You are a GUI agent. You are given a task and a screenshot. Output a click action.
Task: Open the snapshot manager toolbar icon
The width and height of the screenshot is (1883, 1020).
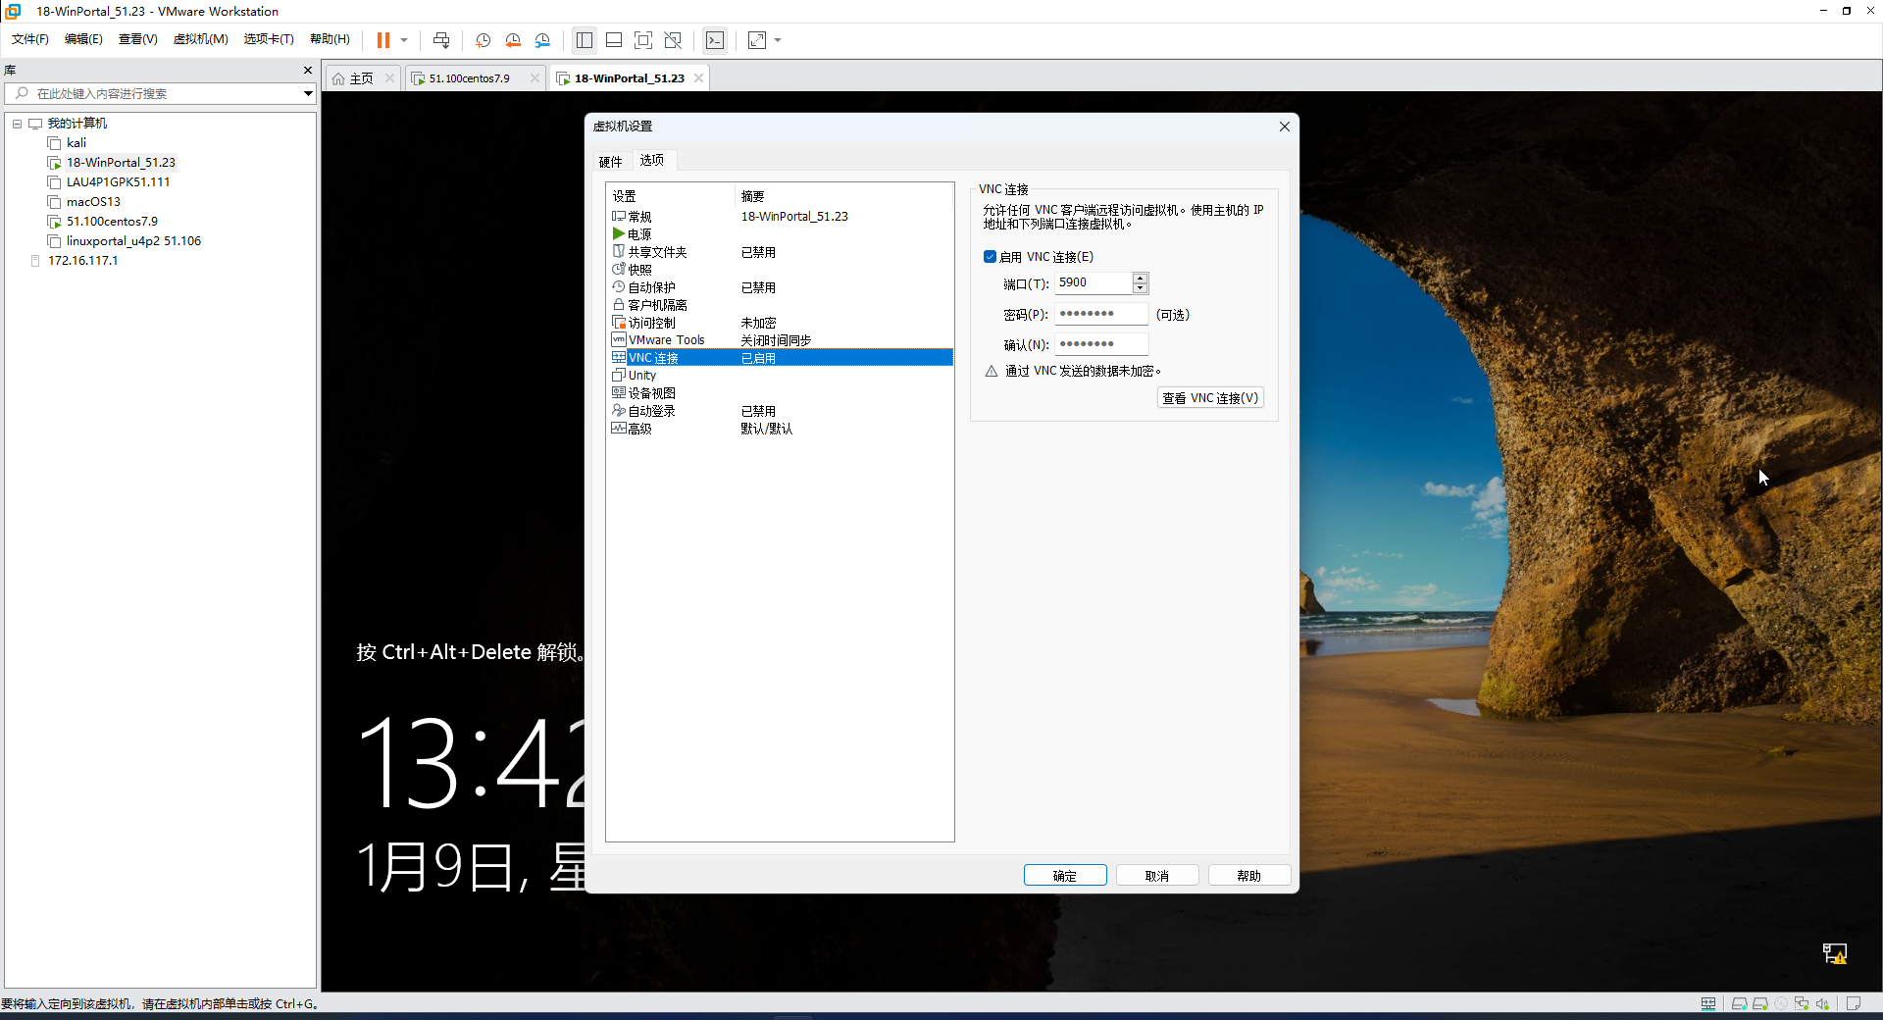pyautogui.click(x=543, y=40)
